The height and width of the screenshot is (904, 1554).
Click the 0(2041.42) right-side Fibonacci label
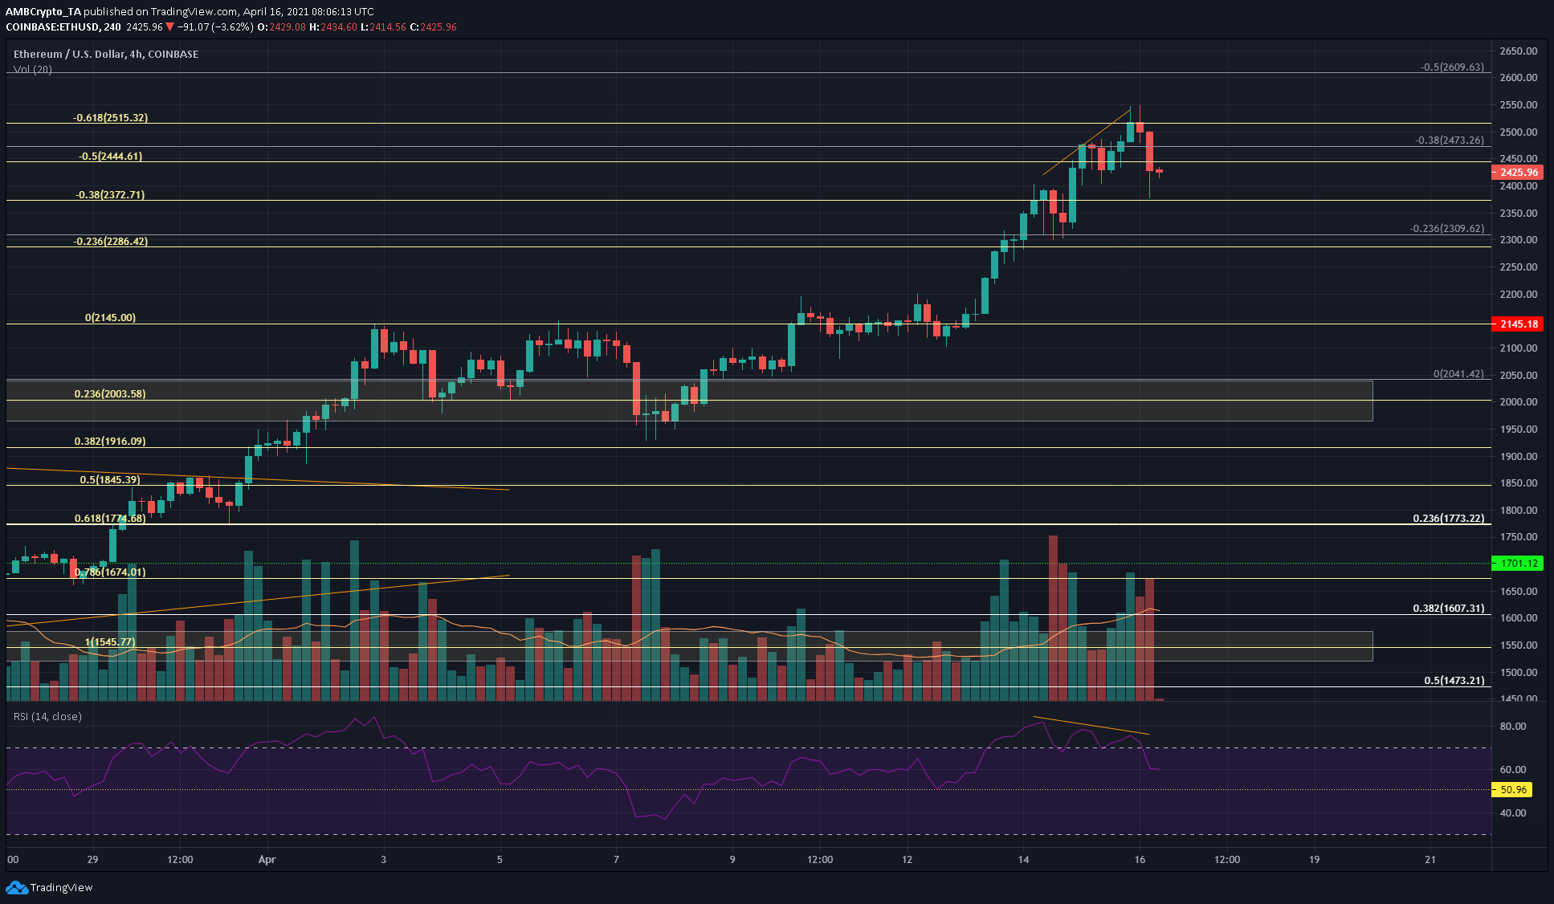click(x=1459, y=375)
